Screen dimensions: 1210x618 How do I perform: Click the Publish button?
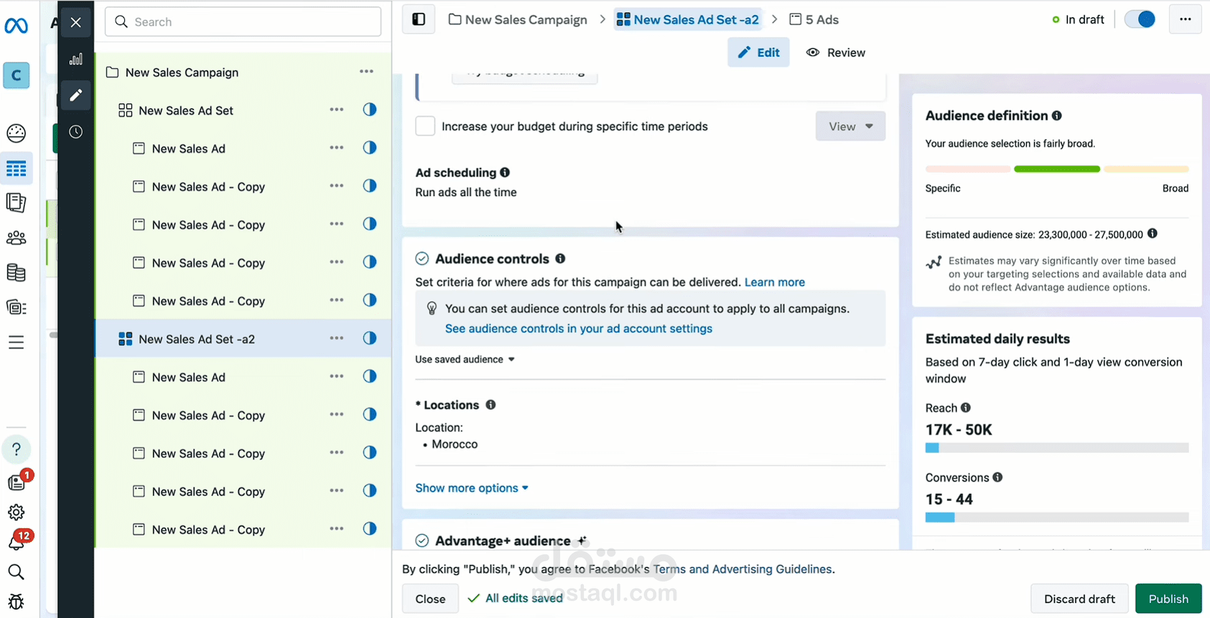tap(1168, 599)
